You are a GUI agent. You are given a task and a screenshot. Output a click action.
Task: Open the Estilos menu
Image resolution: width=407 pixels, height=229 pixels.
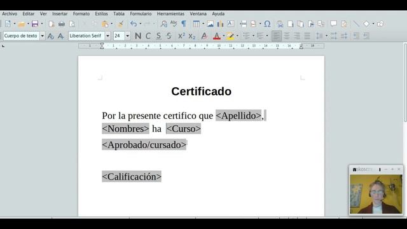(101, 14)
